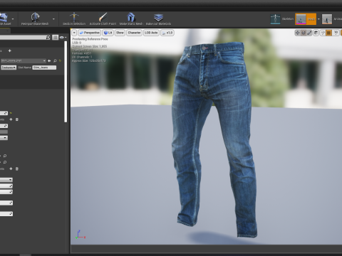Click the lower browse magnifier icon
The image size is (342, 256).
[5, 162]
